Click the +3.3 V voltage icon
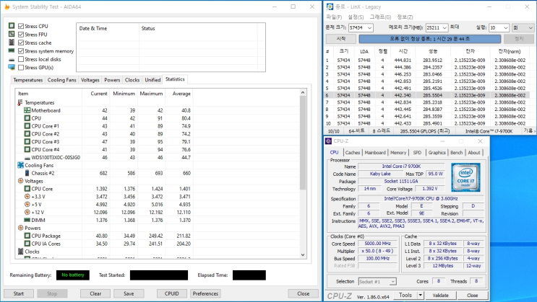The width and height of the screenshot is (537, 302). coord(27,197)
